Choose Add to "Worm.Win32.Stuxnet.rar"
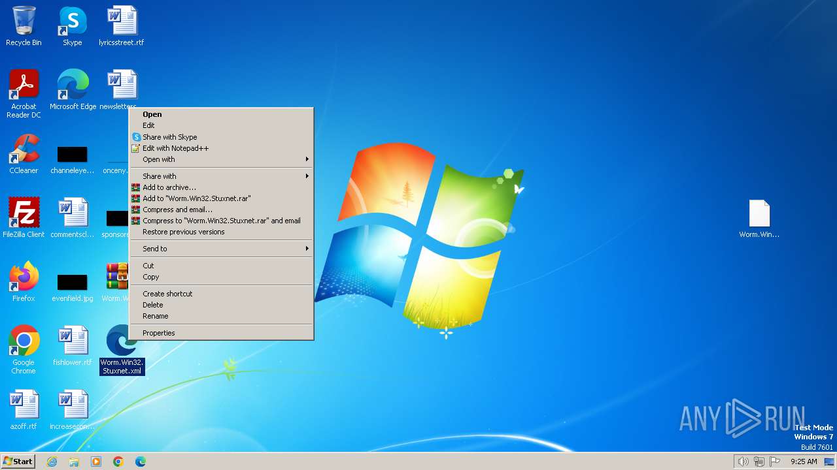Viewport: 837px width, 470px height. (222, 198)
